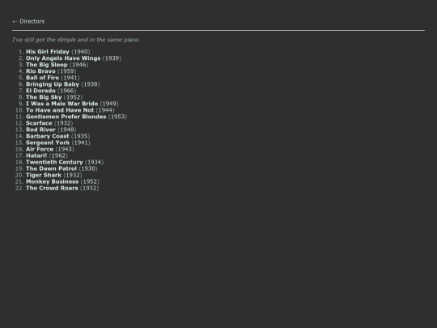The height and width of the screenshot is (328, 437).
Task: Select To Have and Have Not
Action: tap(60, 110)
